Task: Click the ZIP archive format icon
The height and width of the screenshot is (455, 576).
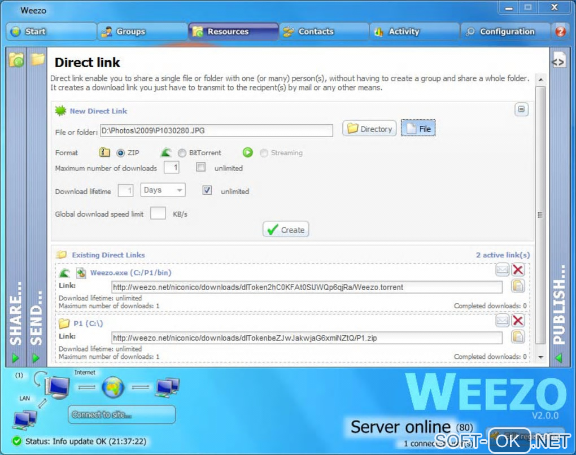Action: (104, 152)
